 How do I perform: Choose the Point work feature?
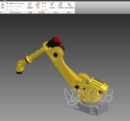(44, 7)
